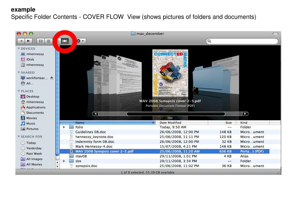Expand the sbs folder disclosure triangle
This screenshot has height=206, width=297.
tap(64, 161)
